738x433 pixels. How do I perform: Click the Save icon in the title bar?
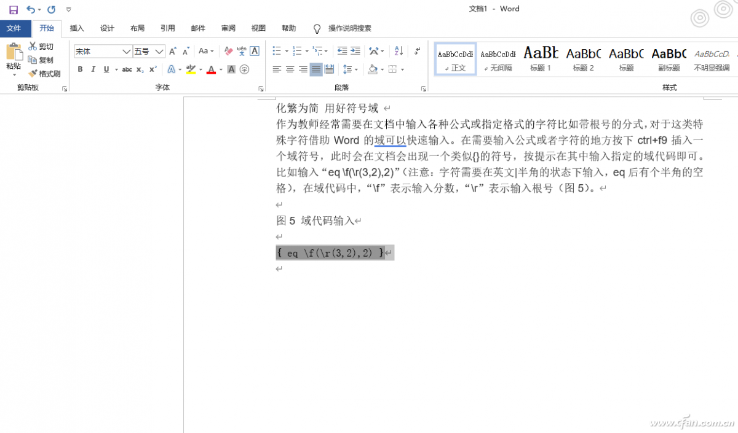click(14, 9)
